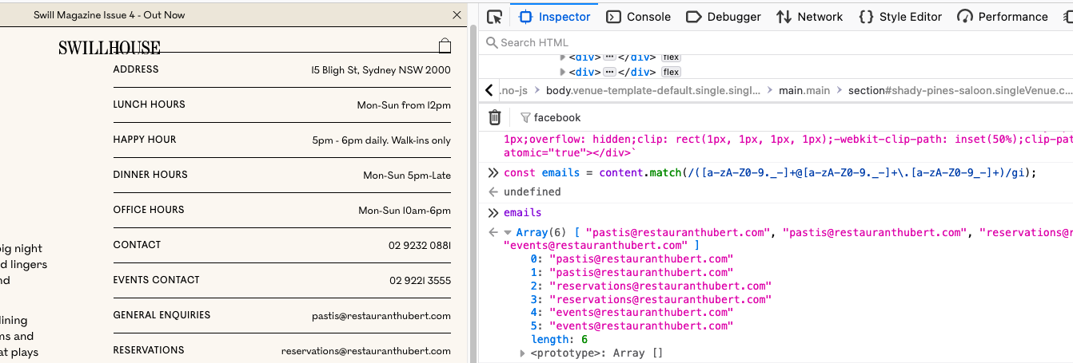The height and width of the screenshot is (363, 1073).
Task: Go to the SWILLHOUSE home logo
Action: (x=110, y=49)
